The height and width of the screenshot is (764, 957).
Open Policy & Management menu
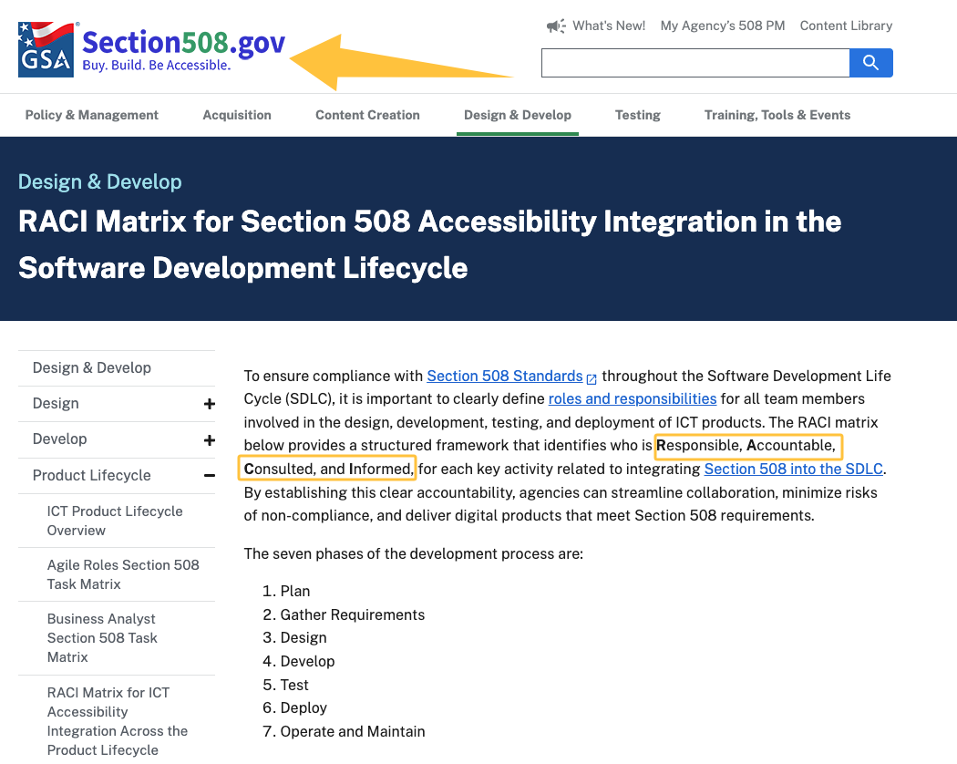91,115
